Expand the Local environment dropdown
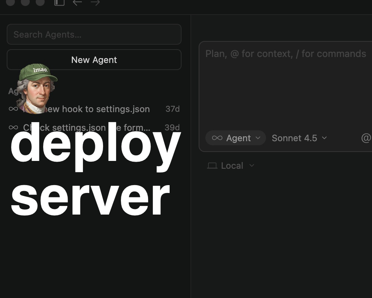This screenshot has height=298, width=372. (x=231, y=166)
